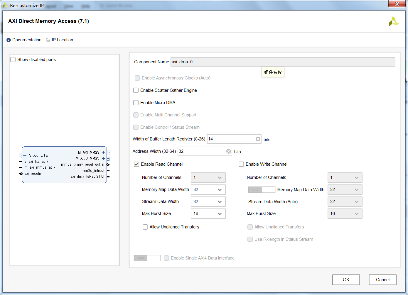
Task: Clear the Width of Buffer Length Register value
Action: (258, 139)
